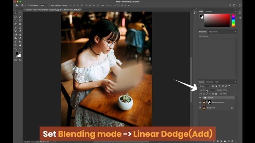The width and height of the screenshot is (255, 143).
Task: Select the Frame tool
Action: 20,20
